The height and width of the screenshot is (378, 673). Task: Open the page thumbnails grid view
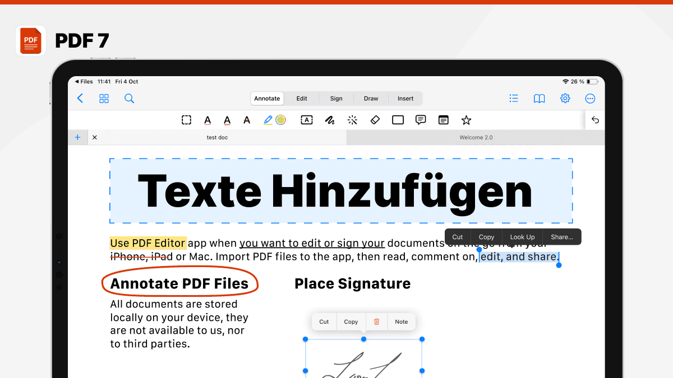pos(104,99)
